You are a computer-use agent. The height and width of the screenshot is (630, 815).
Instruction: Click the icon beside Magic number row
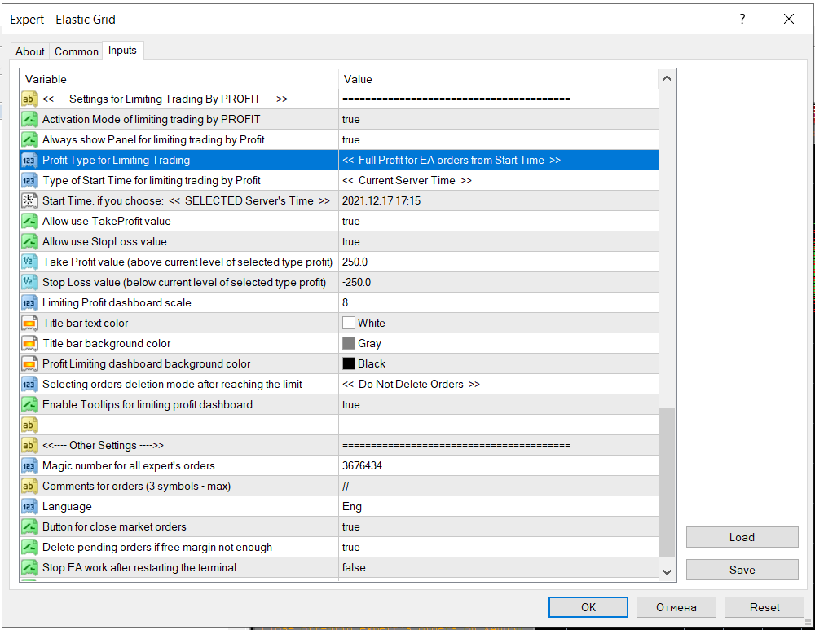[29, 465]
